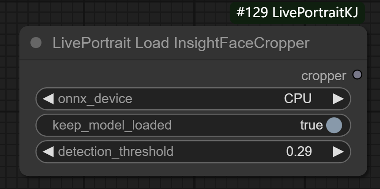Click the empty canvas grid left of the badge

pyautogui.click(x=132, y=12)
